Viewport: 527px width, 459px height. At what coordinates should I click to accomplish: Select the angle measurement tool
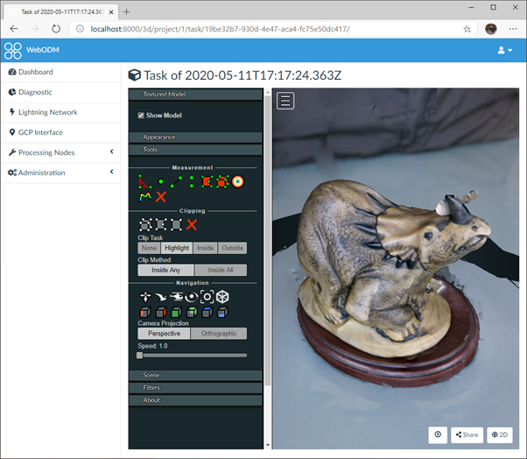pos(144,182)
